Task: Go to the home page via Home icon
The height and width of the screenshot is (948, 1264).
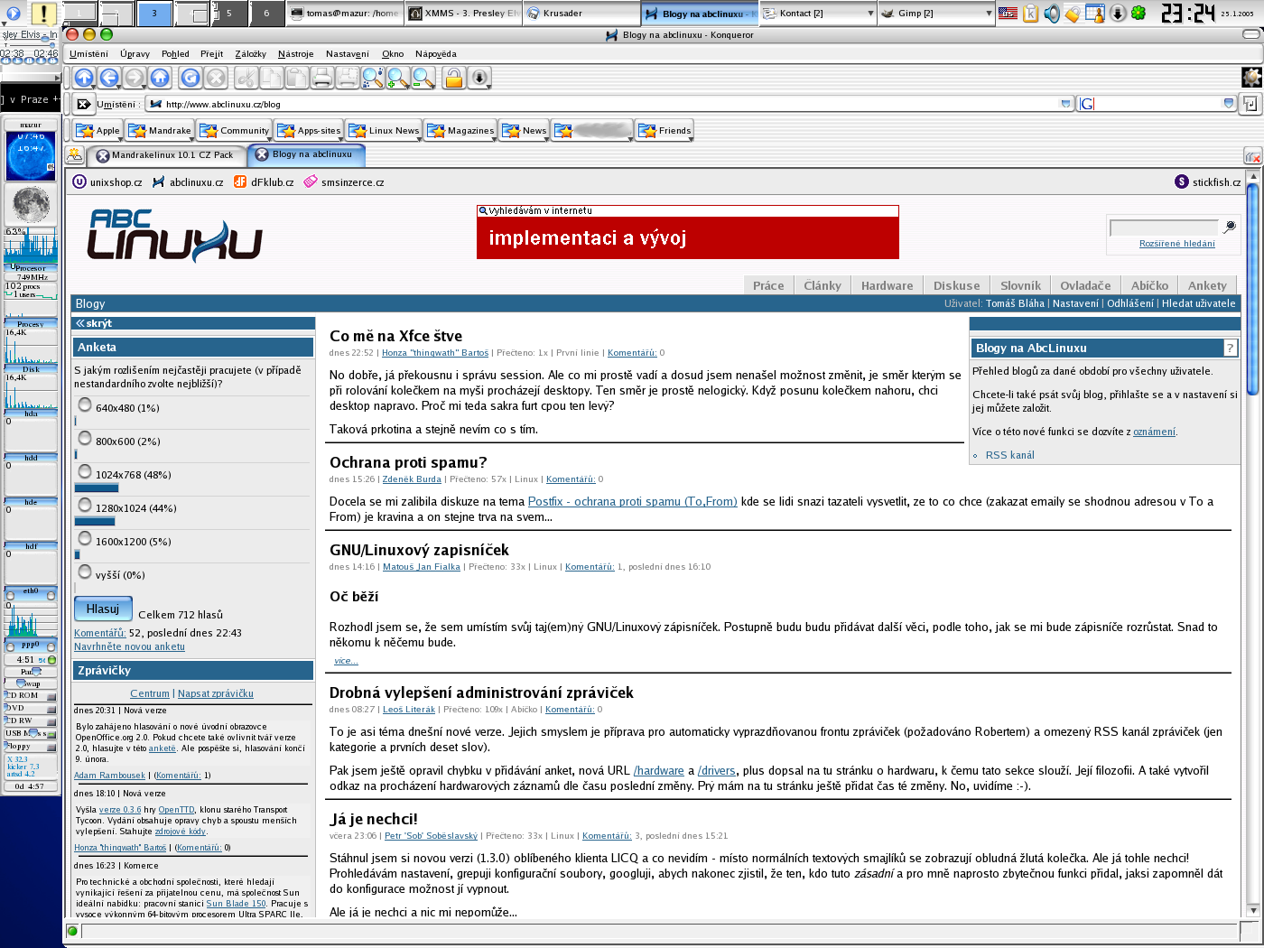Action: [160, 79]
